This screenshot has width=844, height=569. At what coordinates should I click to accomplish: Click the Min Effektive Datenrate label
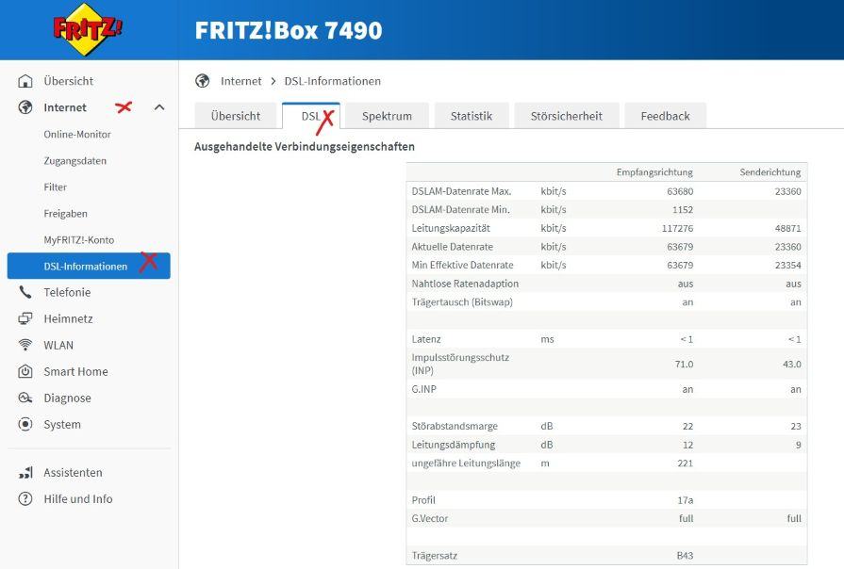(x=462, y=265)
